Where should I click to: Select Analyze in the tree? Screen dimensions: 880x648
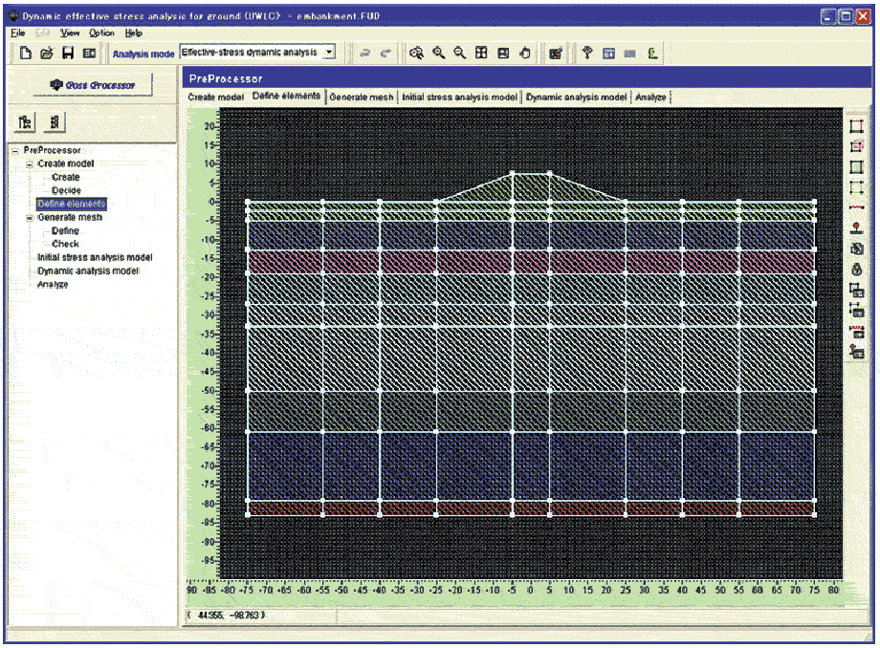pos(53,284)
